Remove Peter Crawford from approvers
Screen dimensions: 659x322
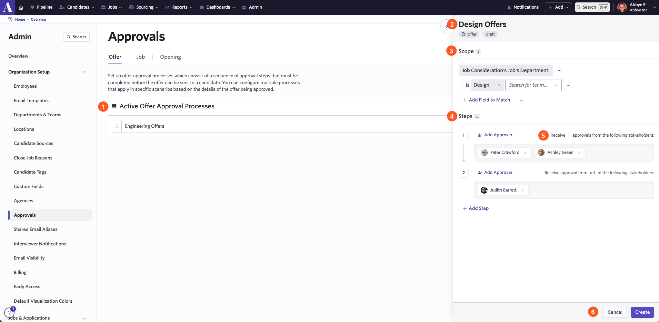coord(525,153)
